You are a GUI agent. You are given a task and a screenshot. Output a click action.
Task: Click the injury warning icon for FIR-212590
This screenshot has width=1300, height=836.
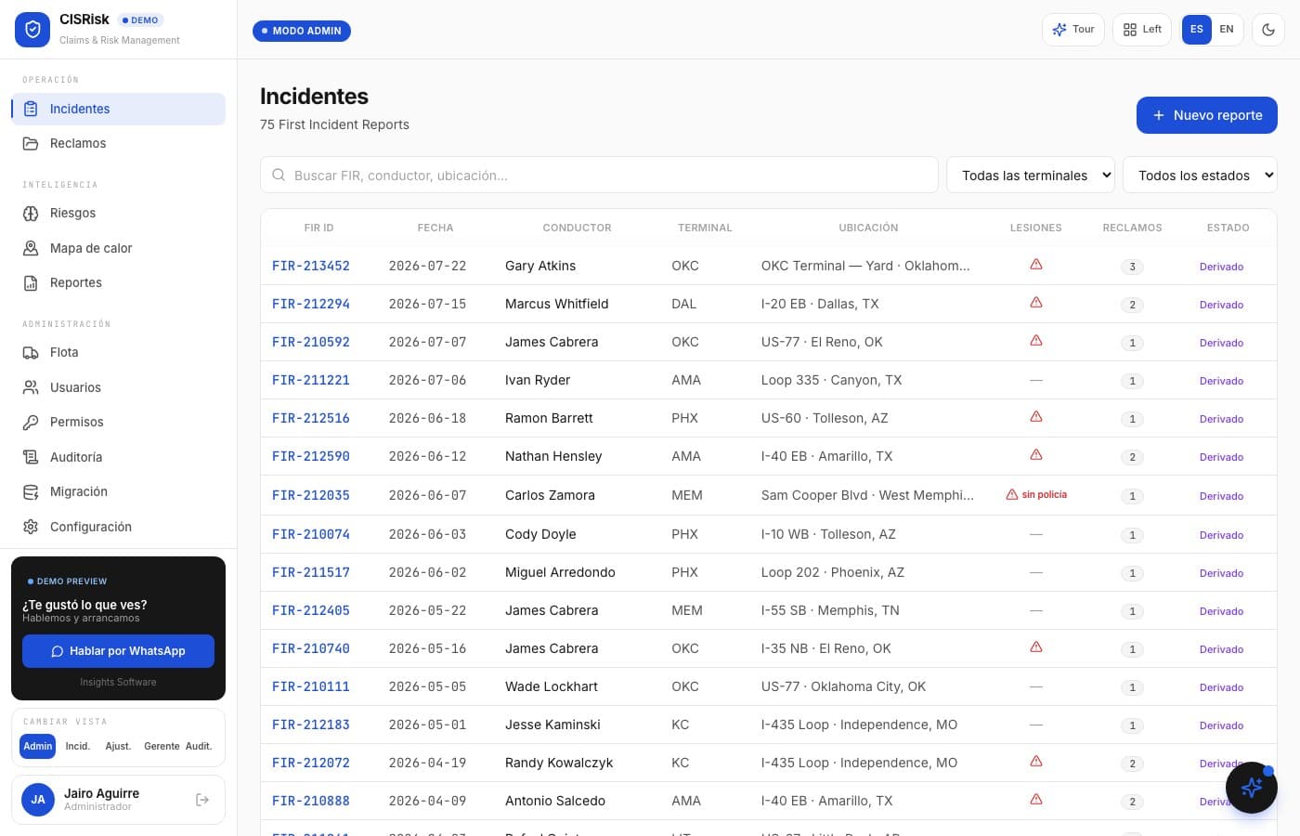(1036, 455)
